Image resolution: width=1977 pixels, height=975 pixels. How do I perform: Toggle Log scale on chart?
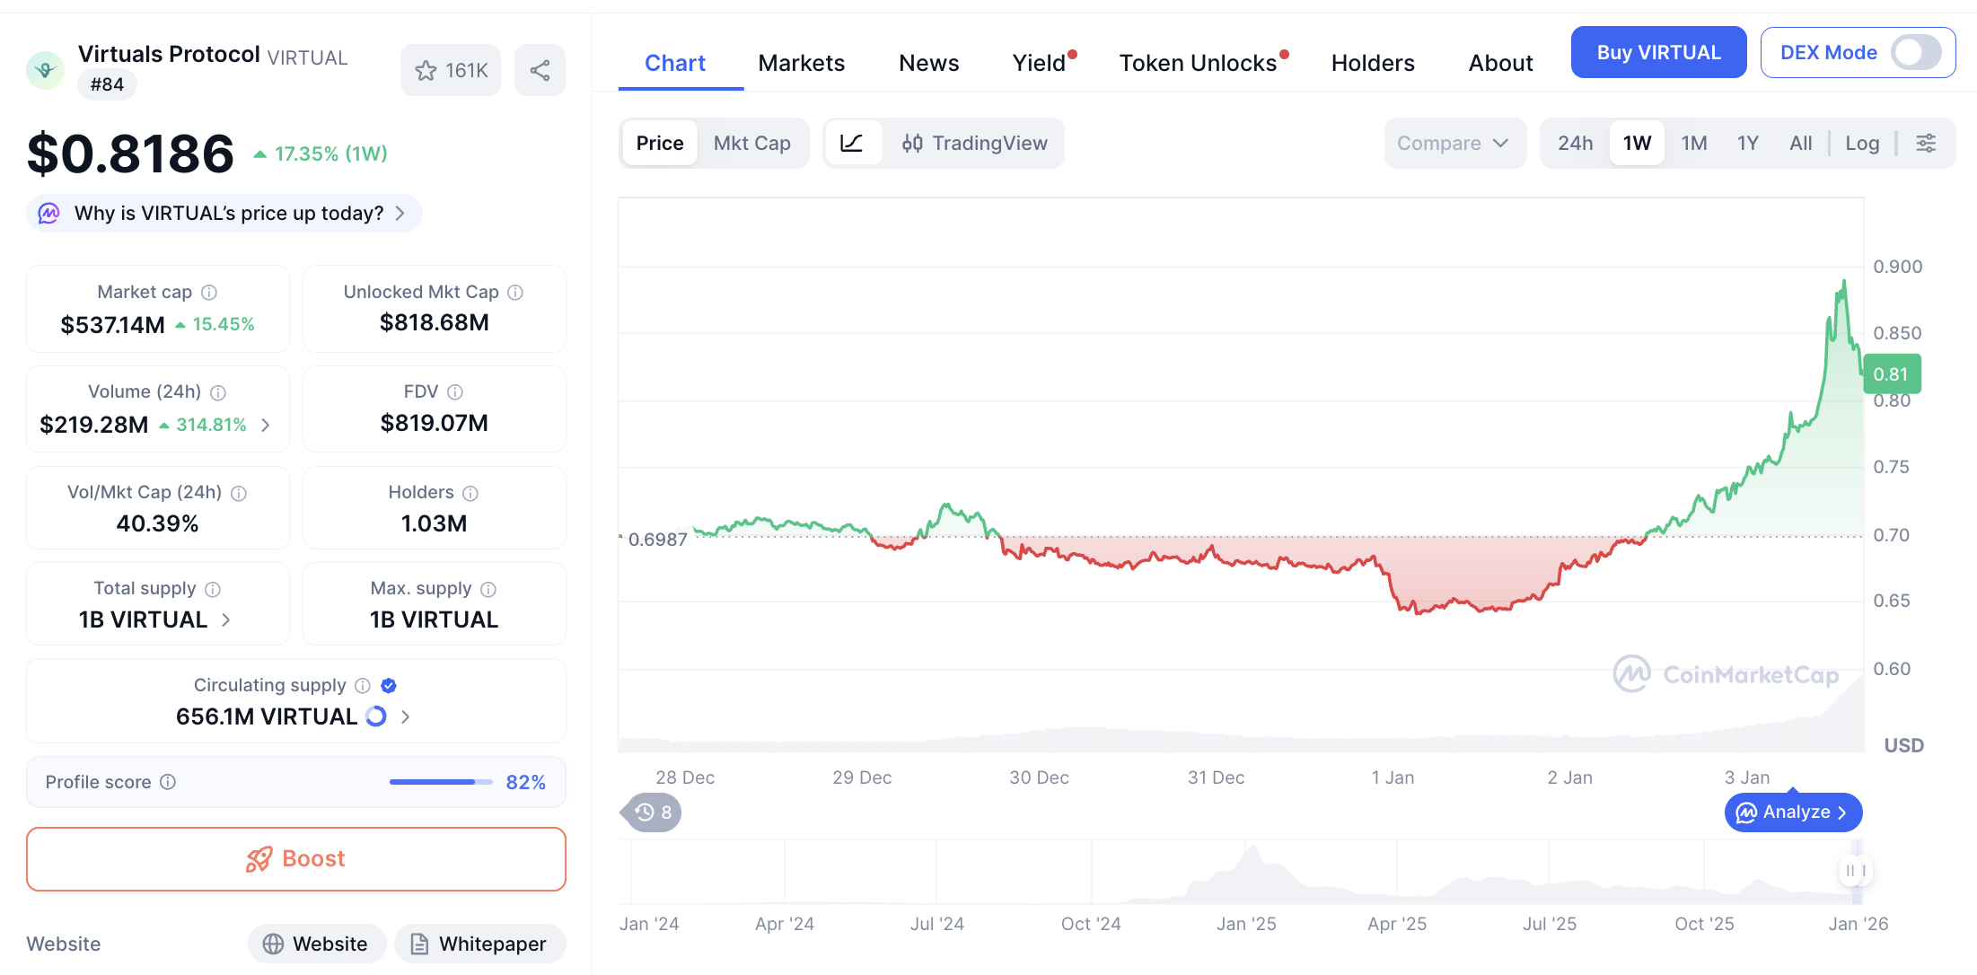(x=1862, y=144)
